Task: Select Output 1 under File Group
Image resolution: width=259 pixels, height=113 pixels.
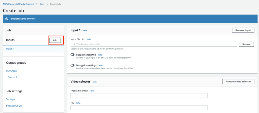Action: (12, 77)
